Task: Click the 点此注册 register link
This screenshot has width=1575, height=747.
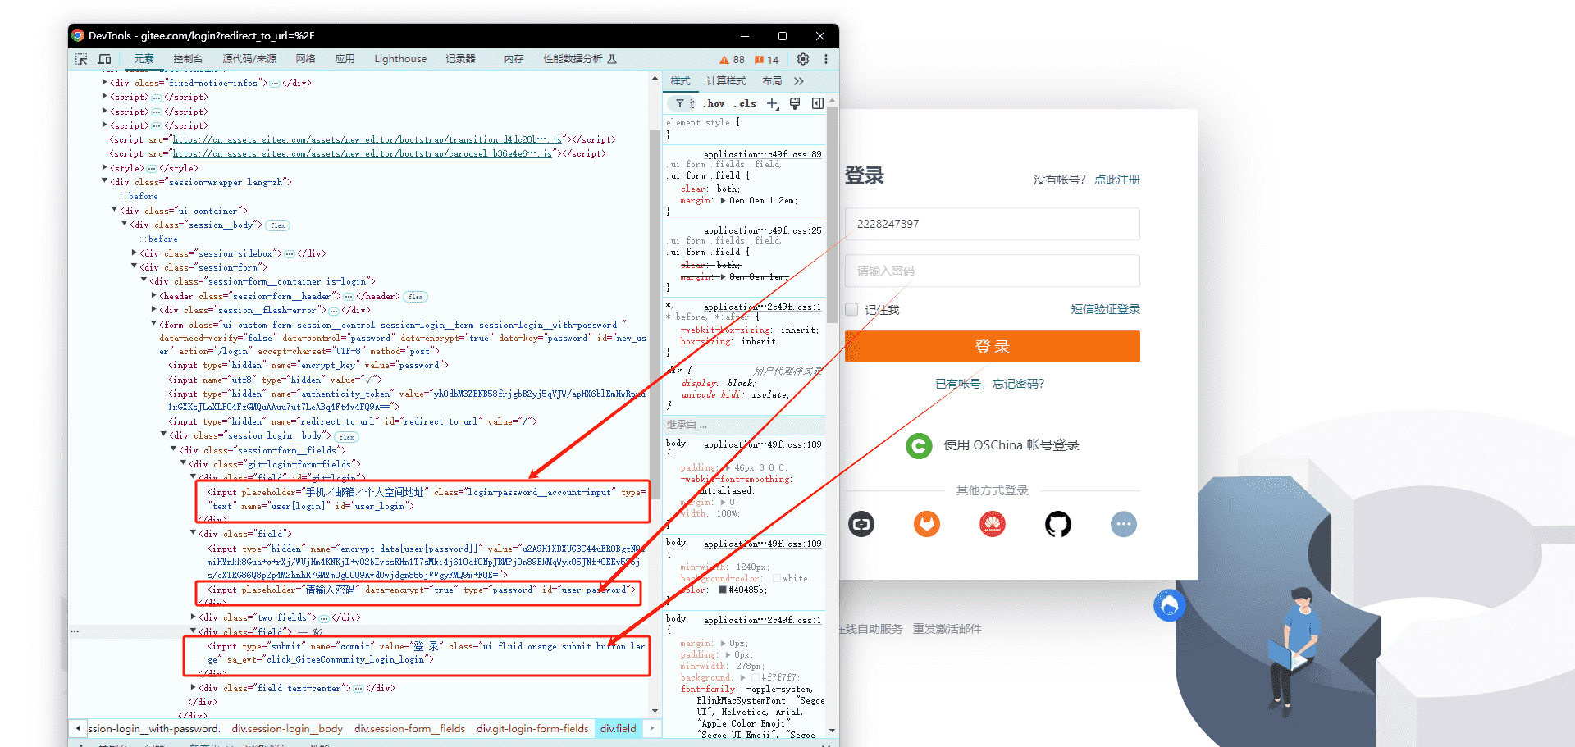Action: pos(1116,180)
